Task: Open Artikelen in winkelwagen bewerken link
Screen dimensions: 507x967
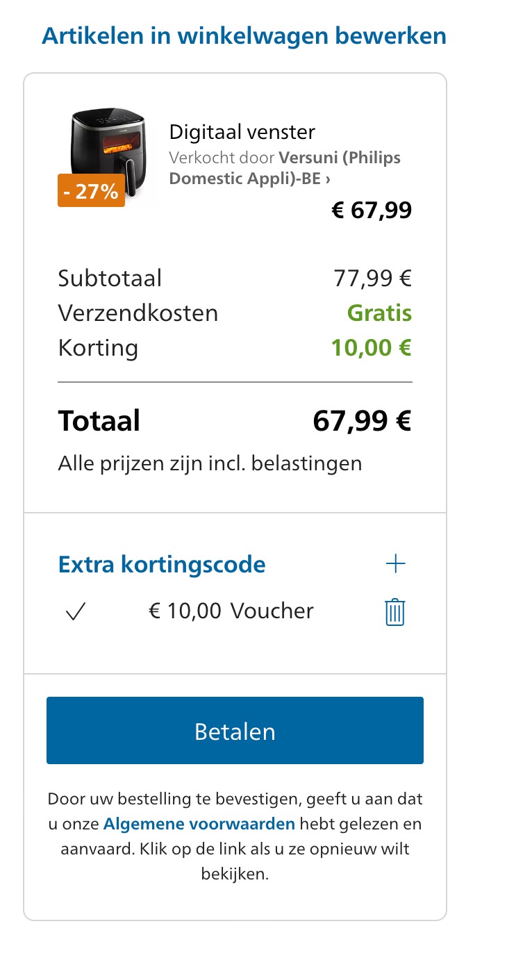Action: click(x=244, y=35)
